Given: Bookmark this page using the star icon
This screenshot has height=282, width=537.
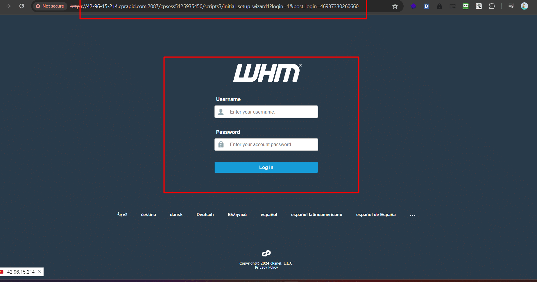Looking at the screenshot, I should tap(395, 6).
